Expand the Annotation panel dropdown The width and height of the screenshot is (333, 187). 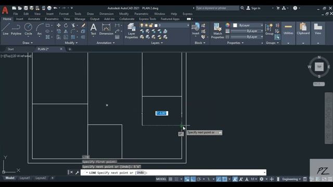click(106, 43)
